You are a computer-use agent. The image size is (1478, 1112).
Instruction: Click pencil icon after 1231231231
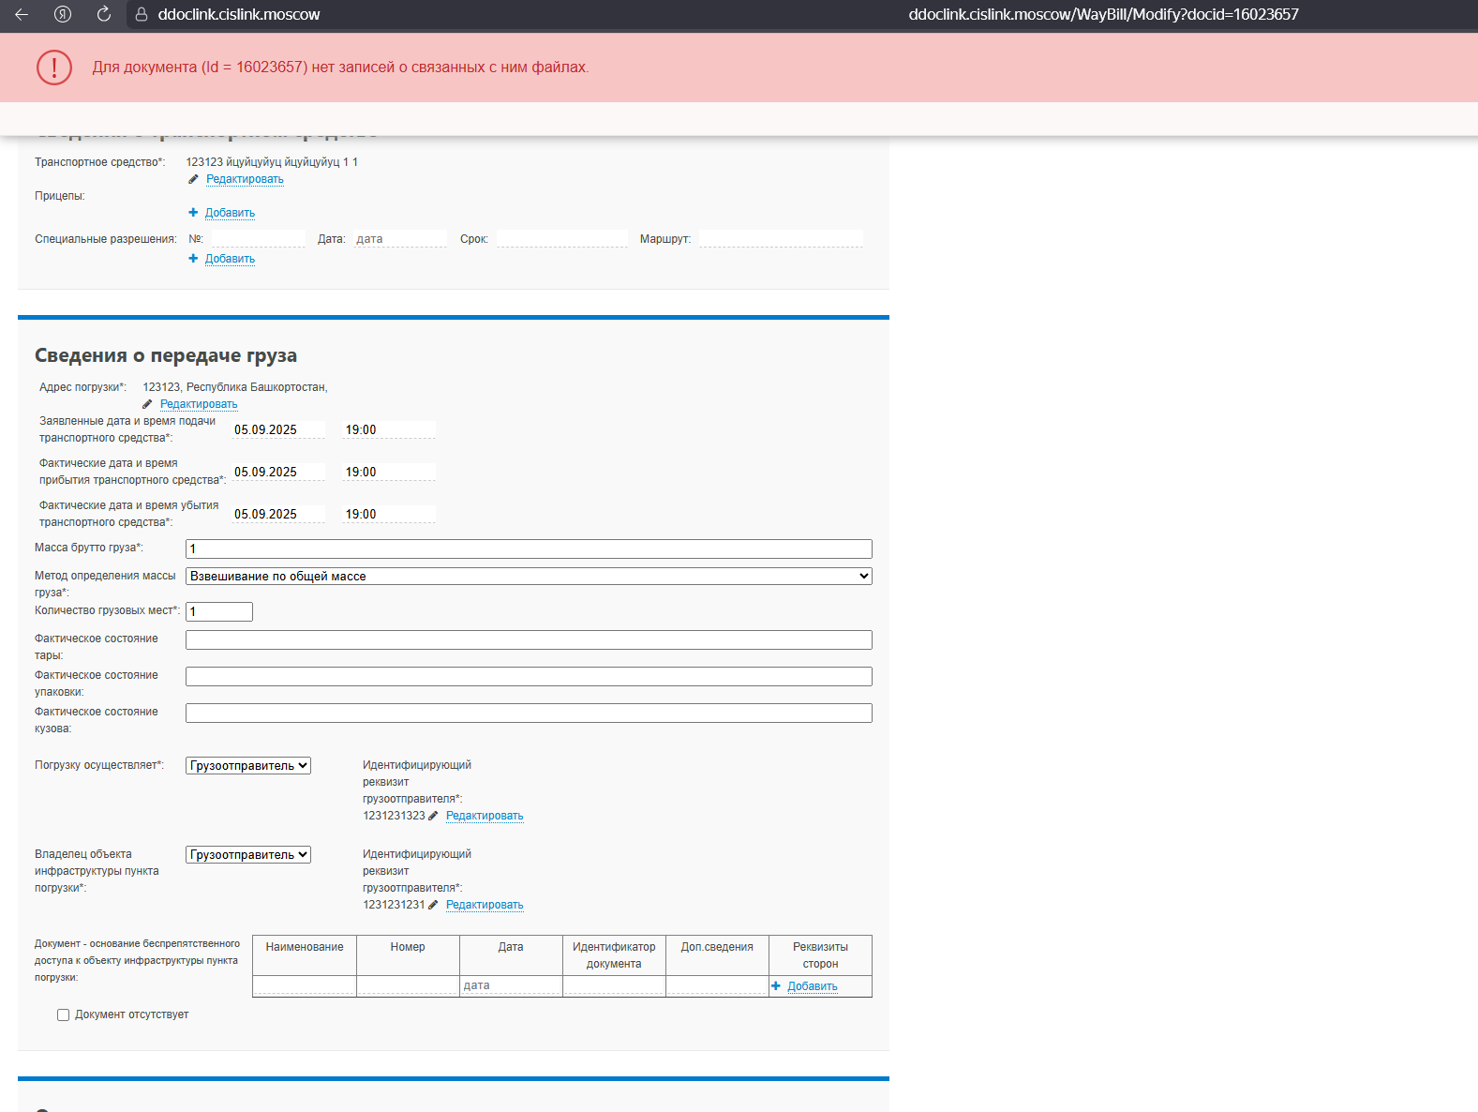tap(433, 905)
